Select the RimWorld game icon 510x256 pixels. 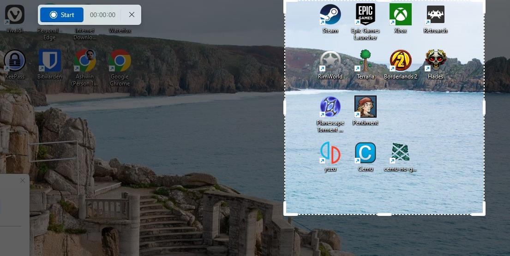click(x=330, y=61)
